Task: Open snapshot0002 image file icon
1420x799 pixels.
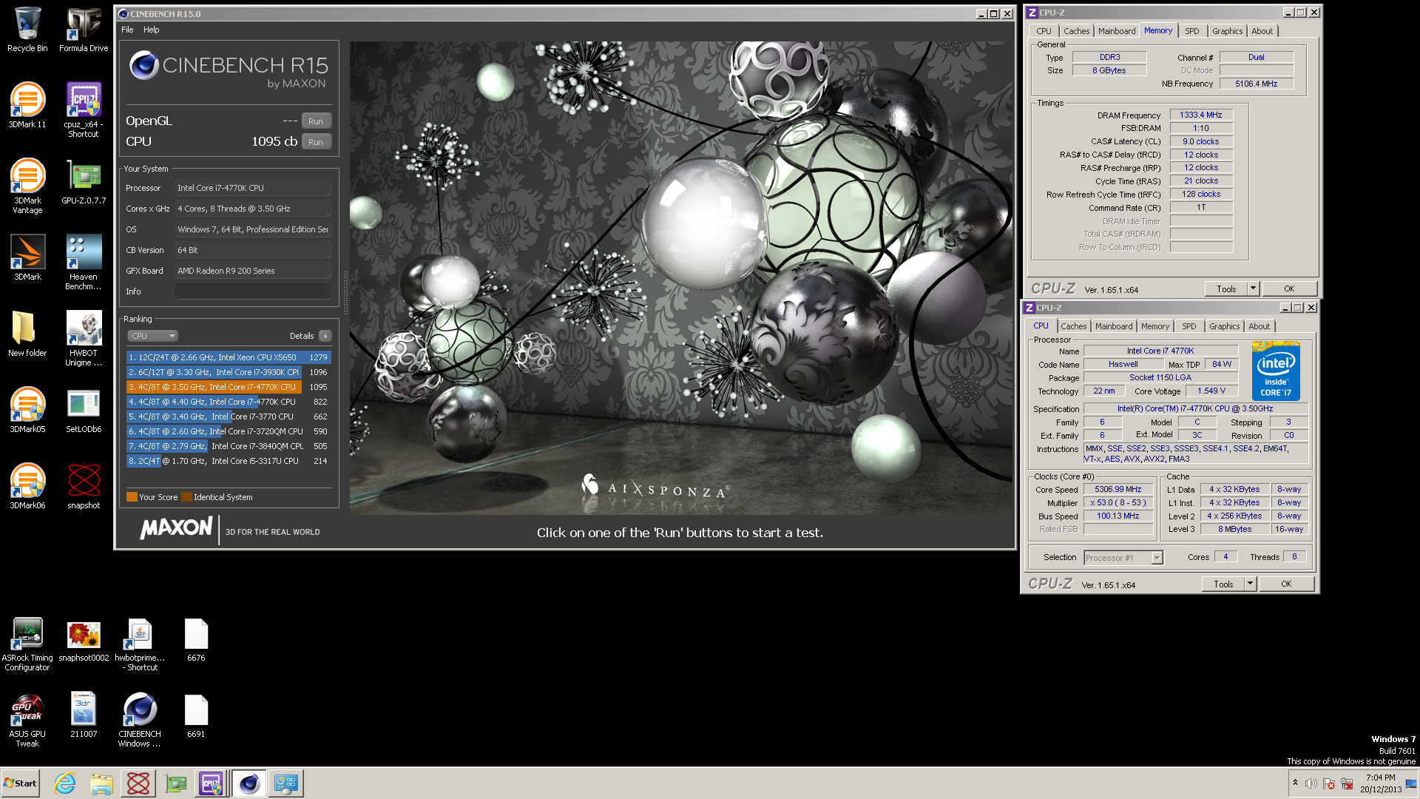Action: [84, 639]
